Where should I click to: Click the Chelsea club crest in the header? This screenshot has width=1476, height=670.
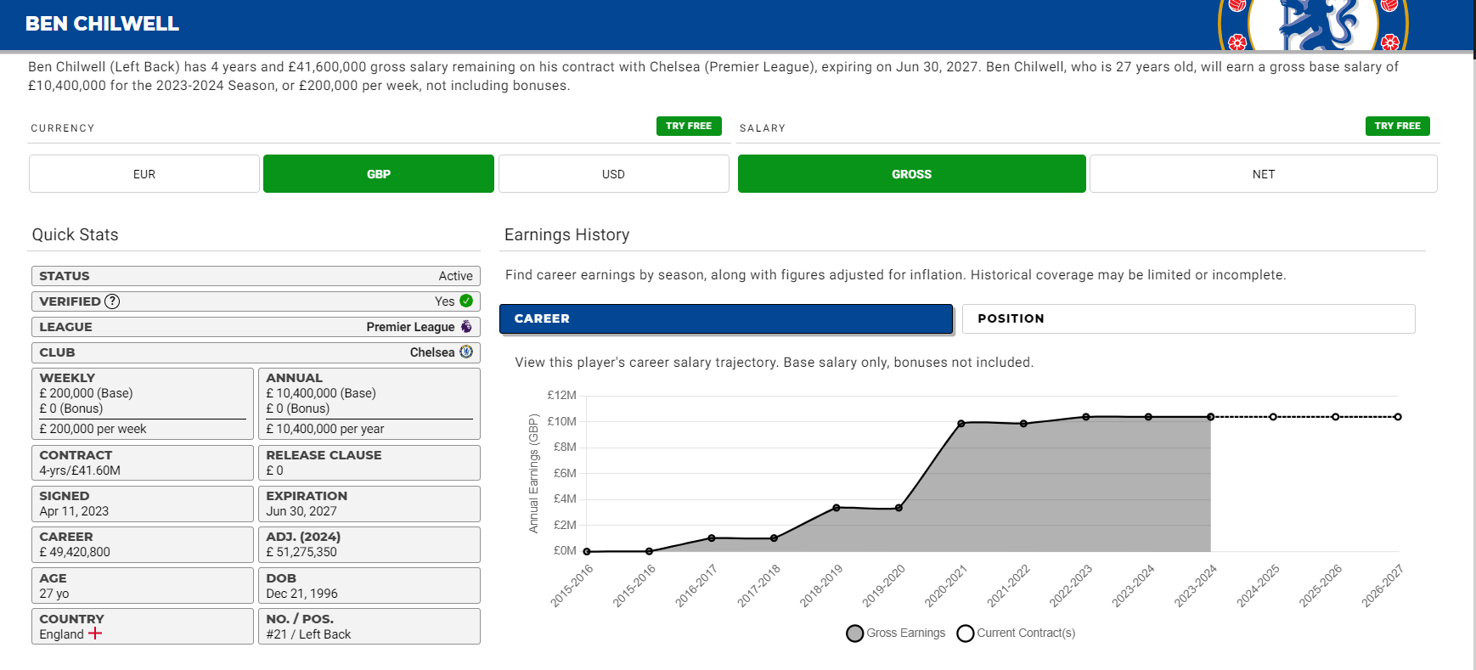pos(1313,25)
